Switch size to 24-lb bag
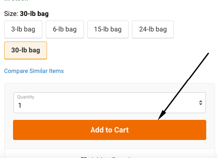This screenshot has height=158, width=218. (153, 29)
